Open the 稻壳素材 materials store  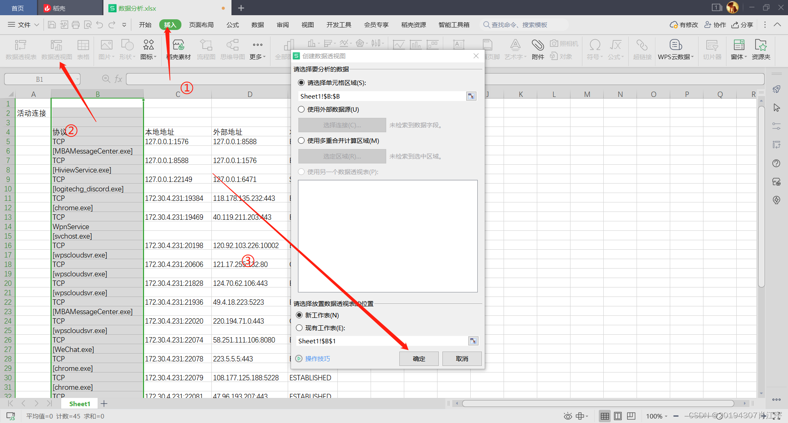[x=179, y=50]
